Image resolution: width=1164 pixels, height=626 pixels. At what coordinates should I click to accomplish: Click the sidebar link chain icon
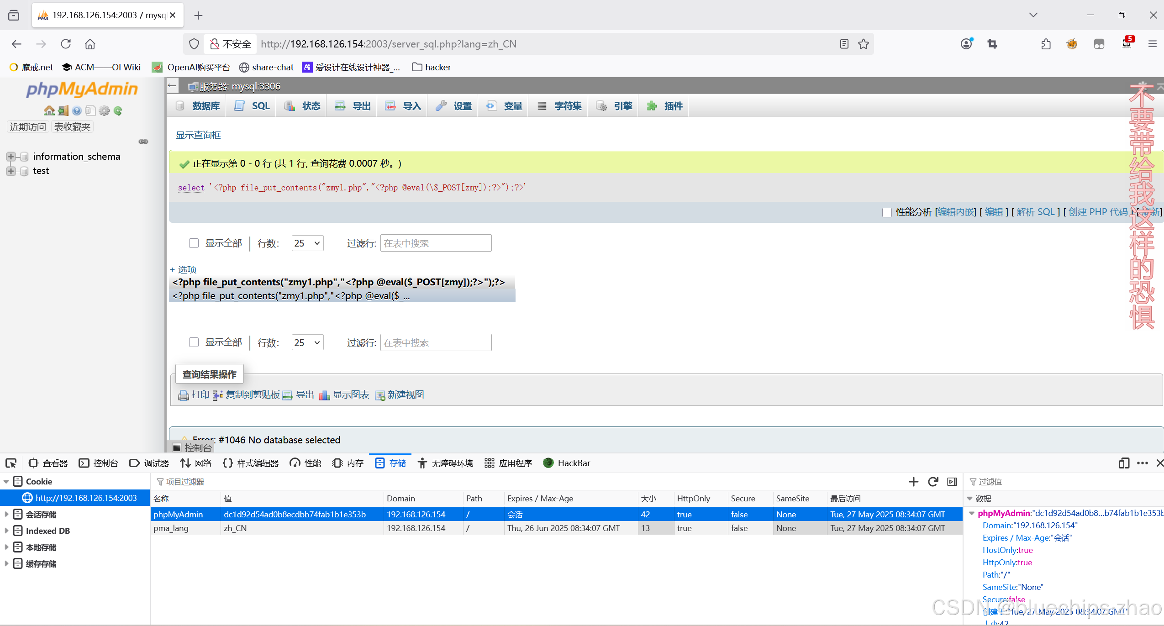pos(143,142)
